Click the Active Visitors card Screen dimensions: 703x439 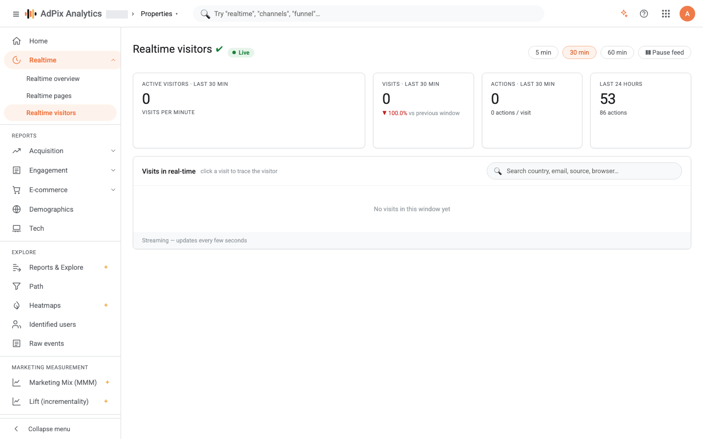(x=249, y=110)
